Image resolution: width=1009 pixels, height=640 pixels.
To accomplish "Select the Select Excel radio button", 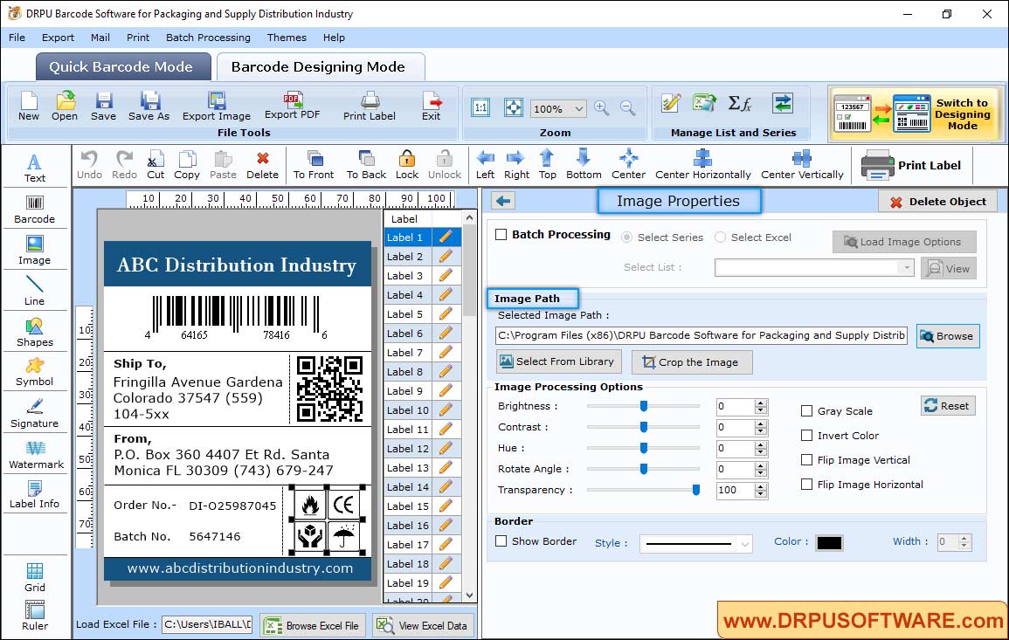I will [720, 237].
